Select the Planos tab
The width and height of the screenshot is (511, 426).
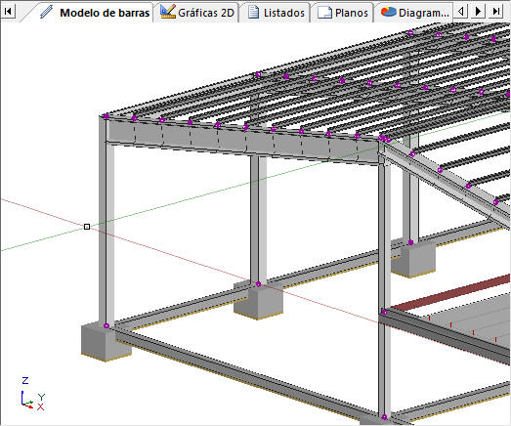343,13
